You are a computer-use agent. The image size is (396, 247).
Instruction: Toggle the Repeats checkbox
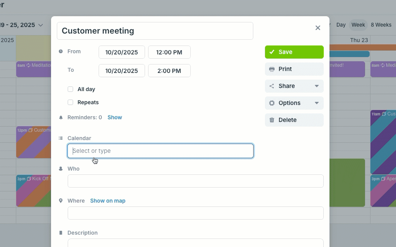[70, 102]
